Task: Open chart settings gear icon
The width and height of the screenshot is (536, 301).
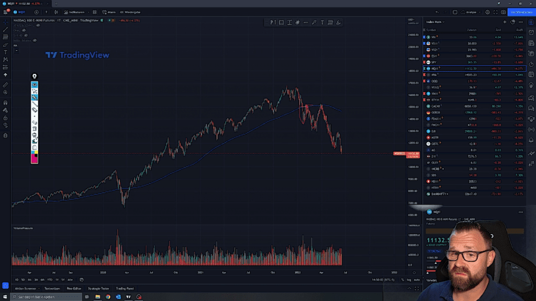Action: click(x=487, y=12)
